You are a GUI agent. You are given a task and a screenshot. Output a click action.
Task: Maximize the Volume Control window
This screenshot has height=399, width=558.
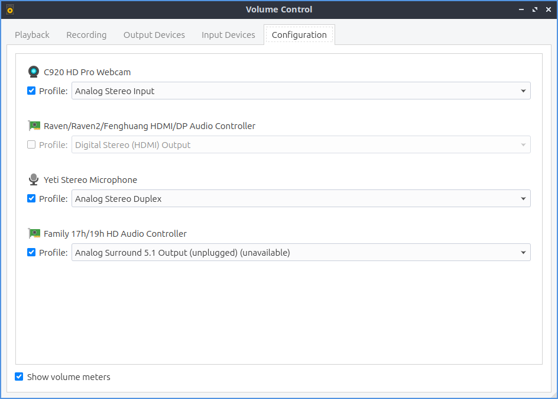click(534, 9)
